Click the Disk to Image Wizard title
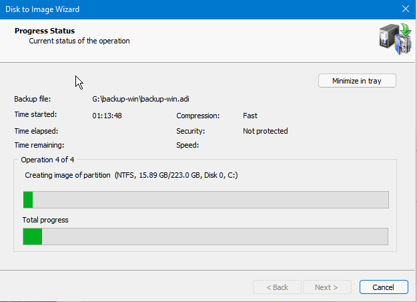 (x=42, y=9)
